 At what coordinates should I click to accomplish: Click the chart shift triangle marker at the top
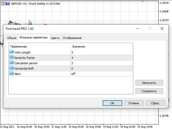pyautogui.click(x=142, y=2)
